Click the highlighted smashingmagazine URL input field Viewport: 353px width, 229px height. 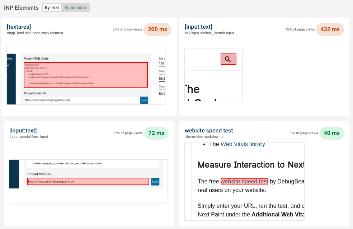click(x=88, y=182)
